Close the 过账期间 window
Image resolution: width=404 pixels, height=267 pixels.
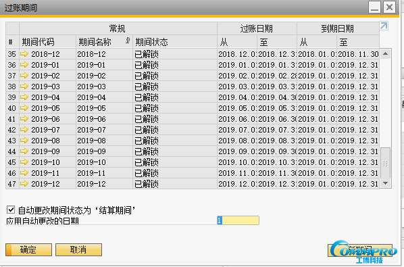(x=389, y=7)
